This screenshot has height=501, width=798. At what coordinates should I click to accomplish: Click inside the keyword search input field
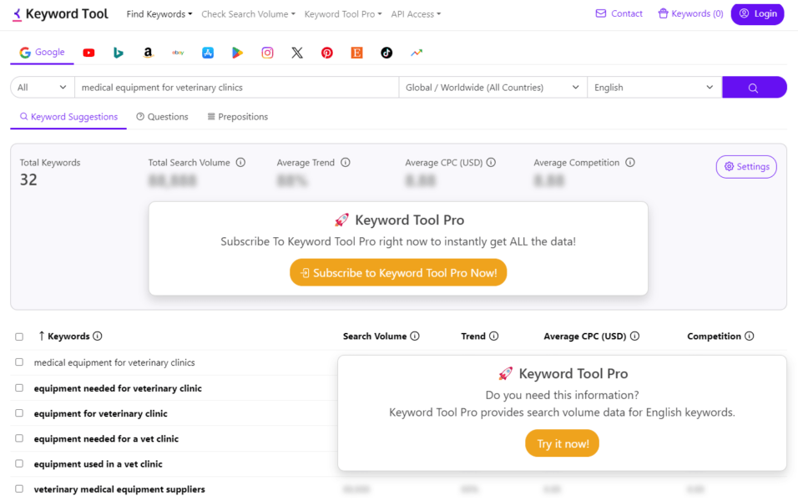234,87
